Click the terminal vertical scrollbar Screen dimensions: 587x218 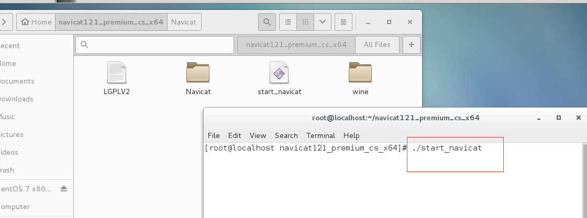tap(585, 180)
